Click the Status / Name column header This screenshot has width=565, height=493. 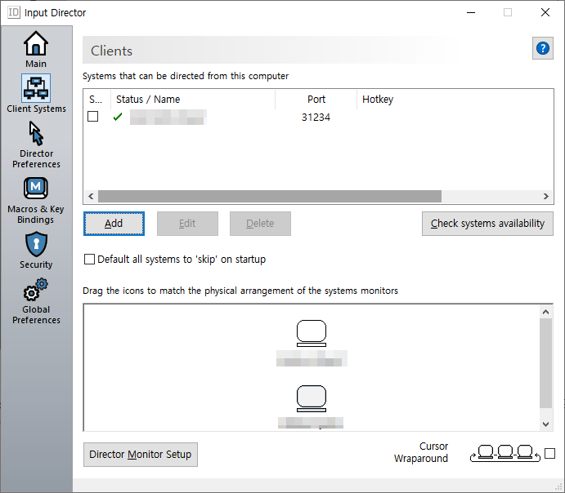click(193, 100)
